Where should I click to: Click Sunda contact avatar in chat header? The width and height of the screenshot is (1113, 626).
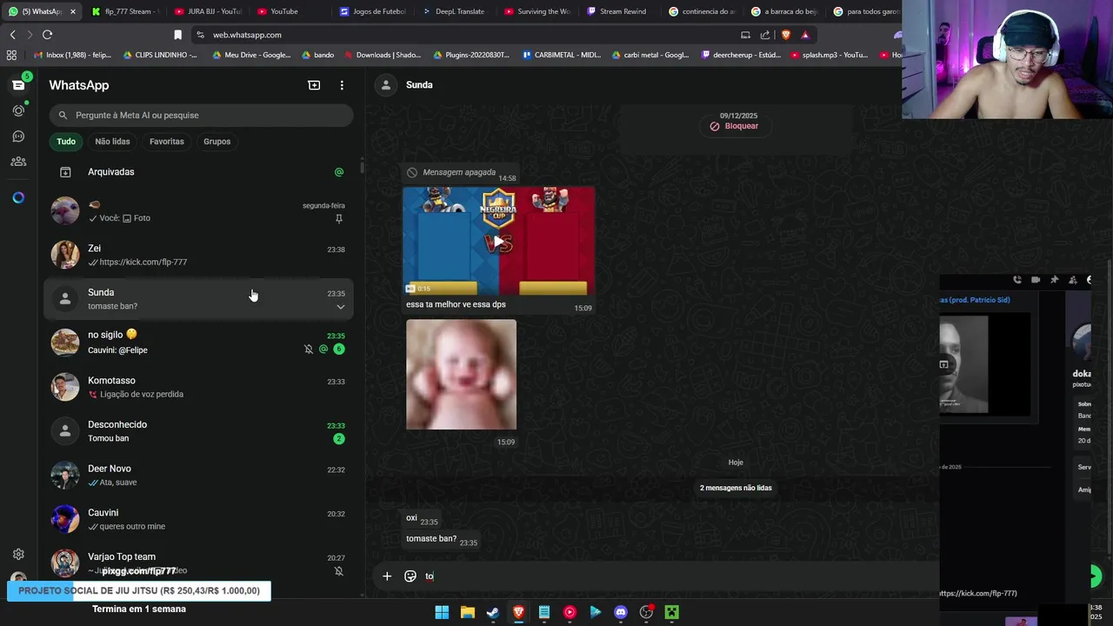tap(386, 84)
